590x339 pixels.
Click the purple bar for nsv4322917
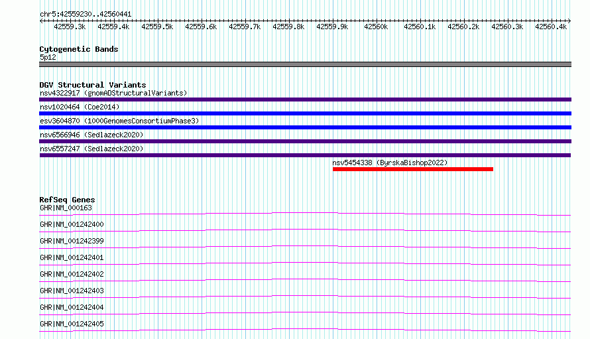click(305, 100)
